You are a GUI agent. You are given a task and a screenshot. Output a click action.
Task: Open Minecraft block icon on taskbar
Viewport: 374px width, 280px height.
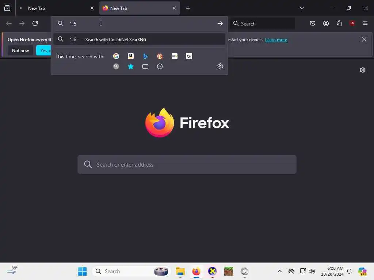(x=229, y=271)
